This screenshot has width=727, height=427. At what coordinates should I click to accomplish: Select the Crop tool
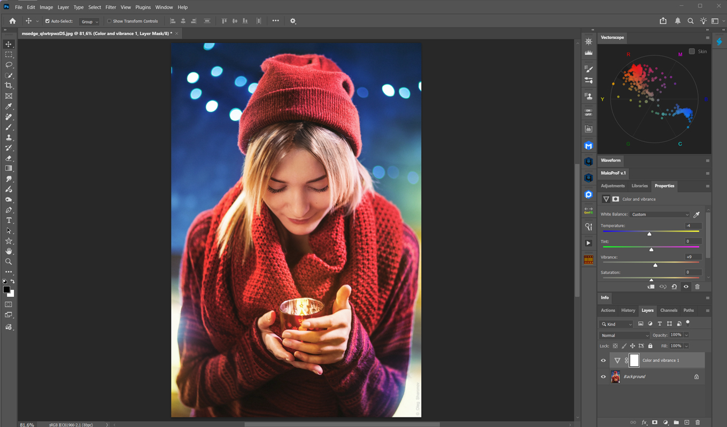(x=9, y=85)
